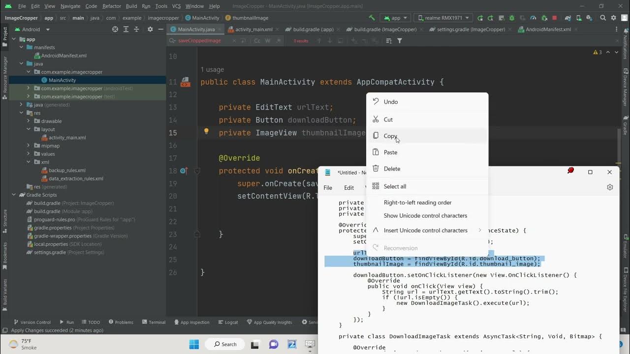Click the find bar filter icon
The image size is (630, 354).
click(x=400, y=41)
